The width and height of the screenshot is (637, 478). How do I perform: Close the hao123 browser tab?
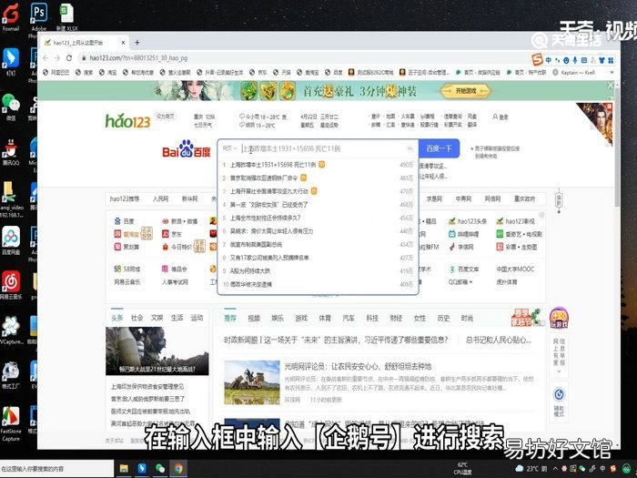pyautogui.click(x=123, y=42)
